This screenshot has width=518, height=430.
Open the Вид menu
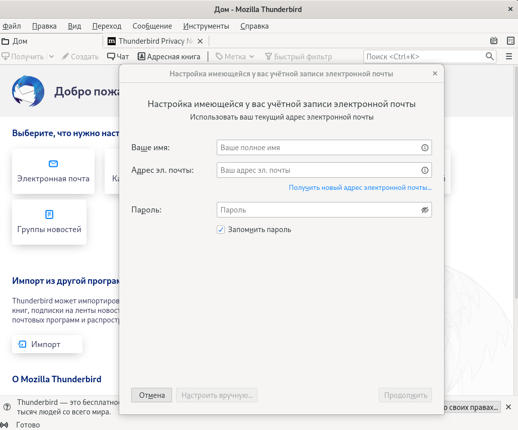[x=74, y=26]
